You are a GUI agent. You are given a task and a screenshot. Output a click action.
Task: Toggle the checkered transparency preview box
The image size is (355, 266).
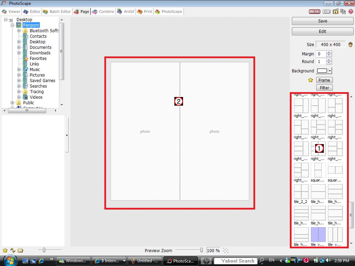pyautogui.click(x=226, y=250)
